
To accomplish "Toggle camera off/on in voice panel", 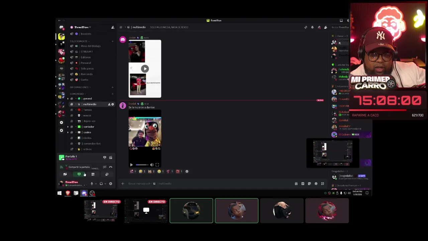I will (x=65, y=174).
